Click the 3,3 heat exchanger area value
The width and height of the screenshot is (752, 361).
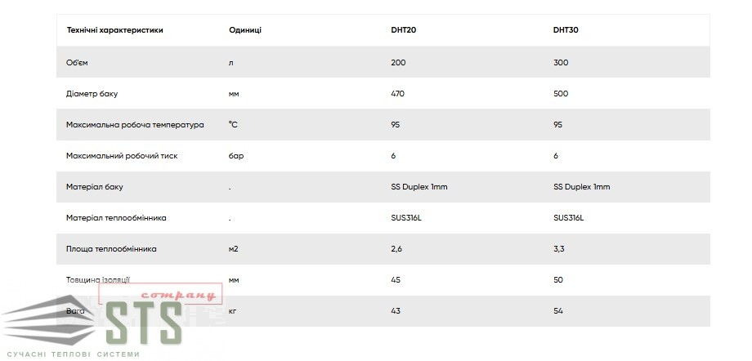click(558, 249)
